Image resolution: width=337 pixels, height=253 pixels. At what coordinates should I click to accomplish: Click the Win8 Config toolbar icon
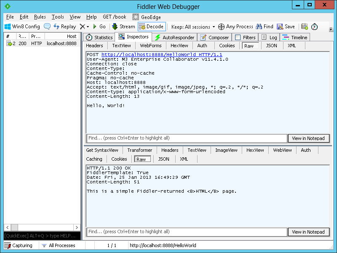coord(7,27)
